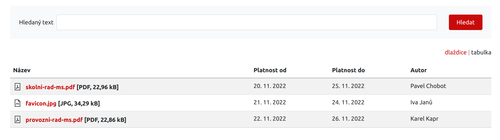
Task: Click the author name Pavel Chobot
Action: point(428,86)
